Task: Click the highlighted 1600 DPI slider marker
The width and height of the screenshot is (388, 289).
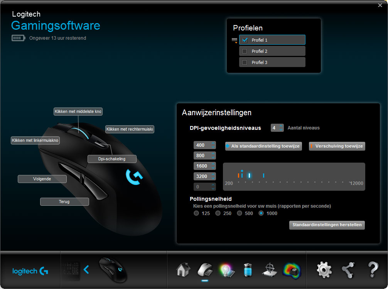Action: click(x=250, y=176)
